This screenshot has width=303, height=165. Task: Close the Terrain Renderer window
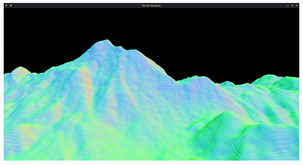click(296, 6)
